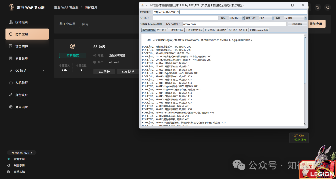Click the results pane vertical scrollbar
The width and height of the screenshot is (336, 179).
[x=305, y=60]
